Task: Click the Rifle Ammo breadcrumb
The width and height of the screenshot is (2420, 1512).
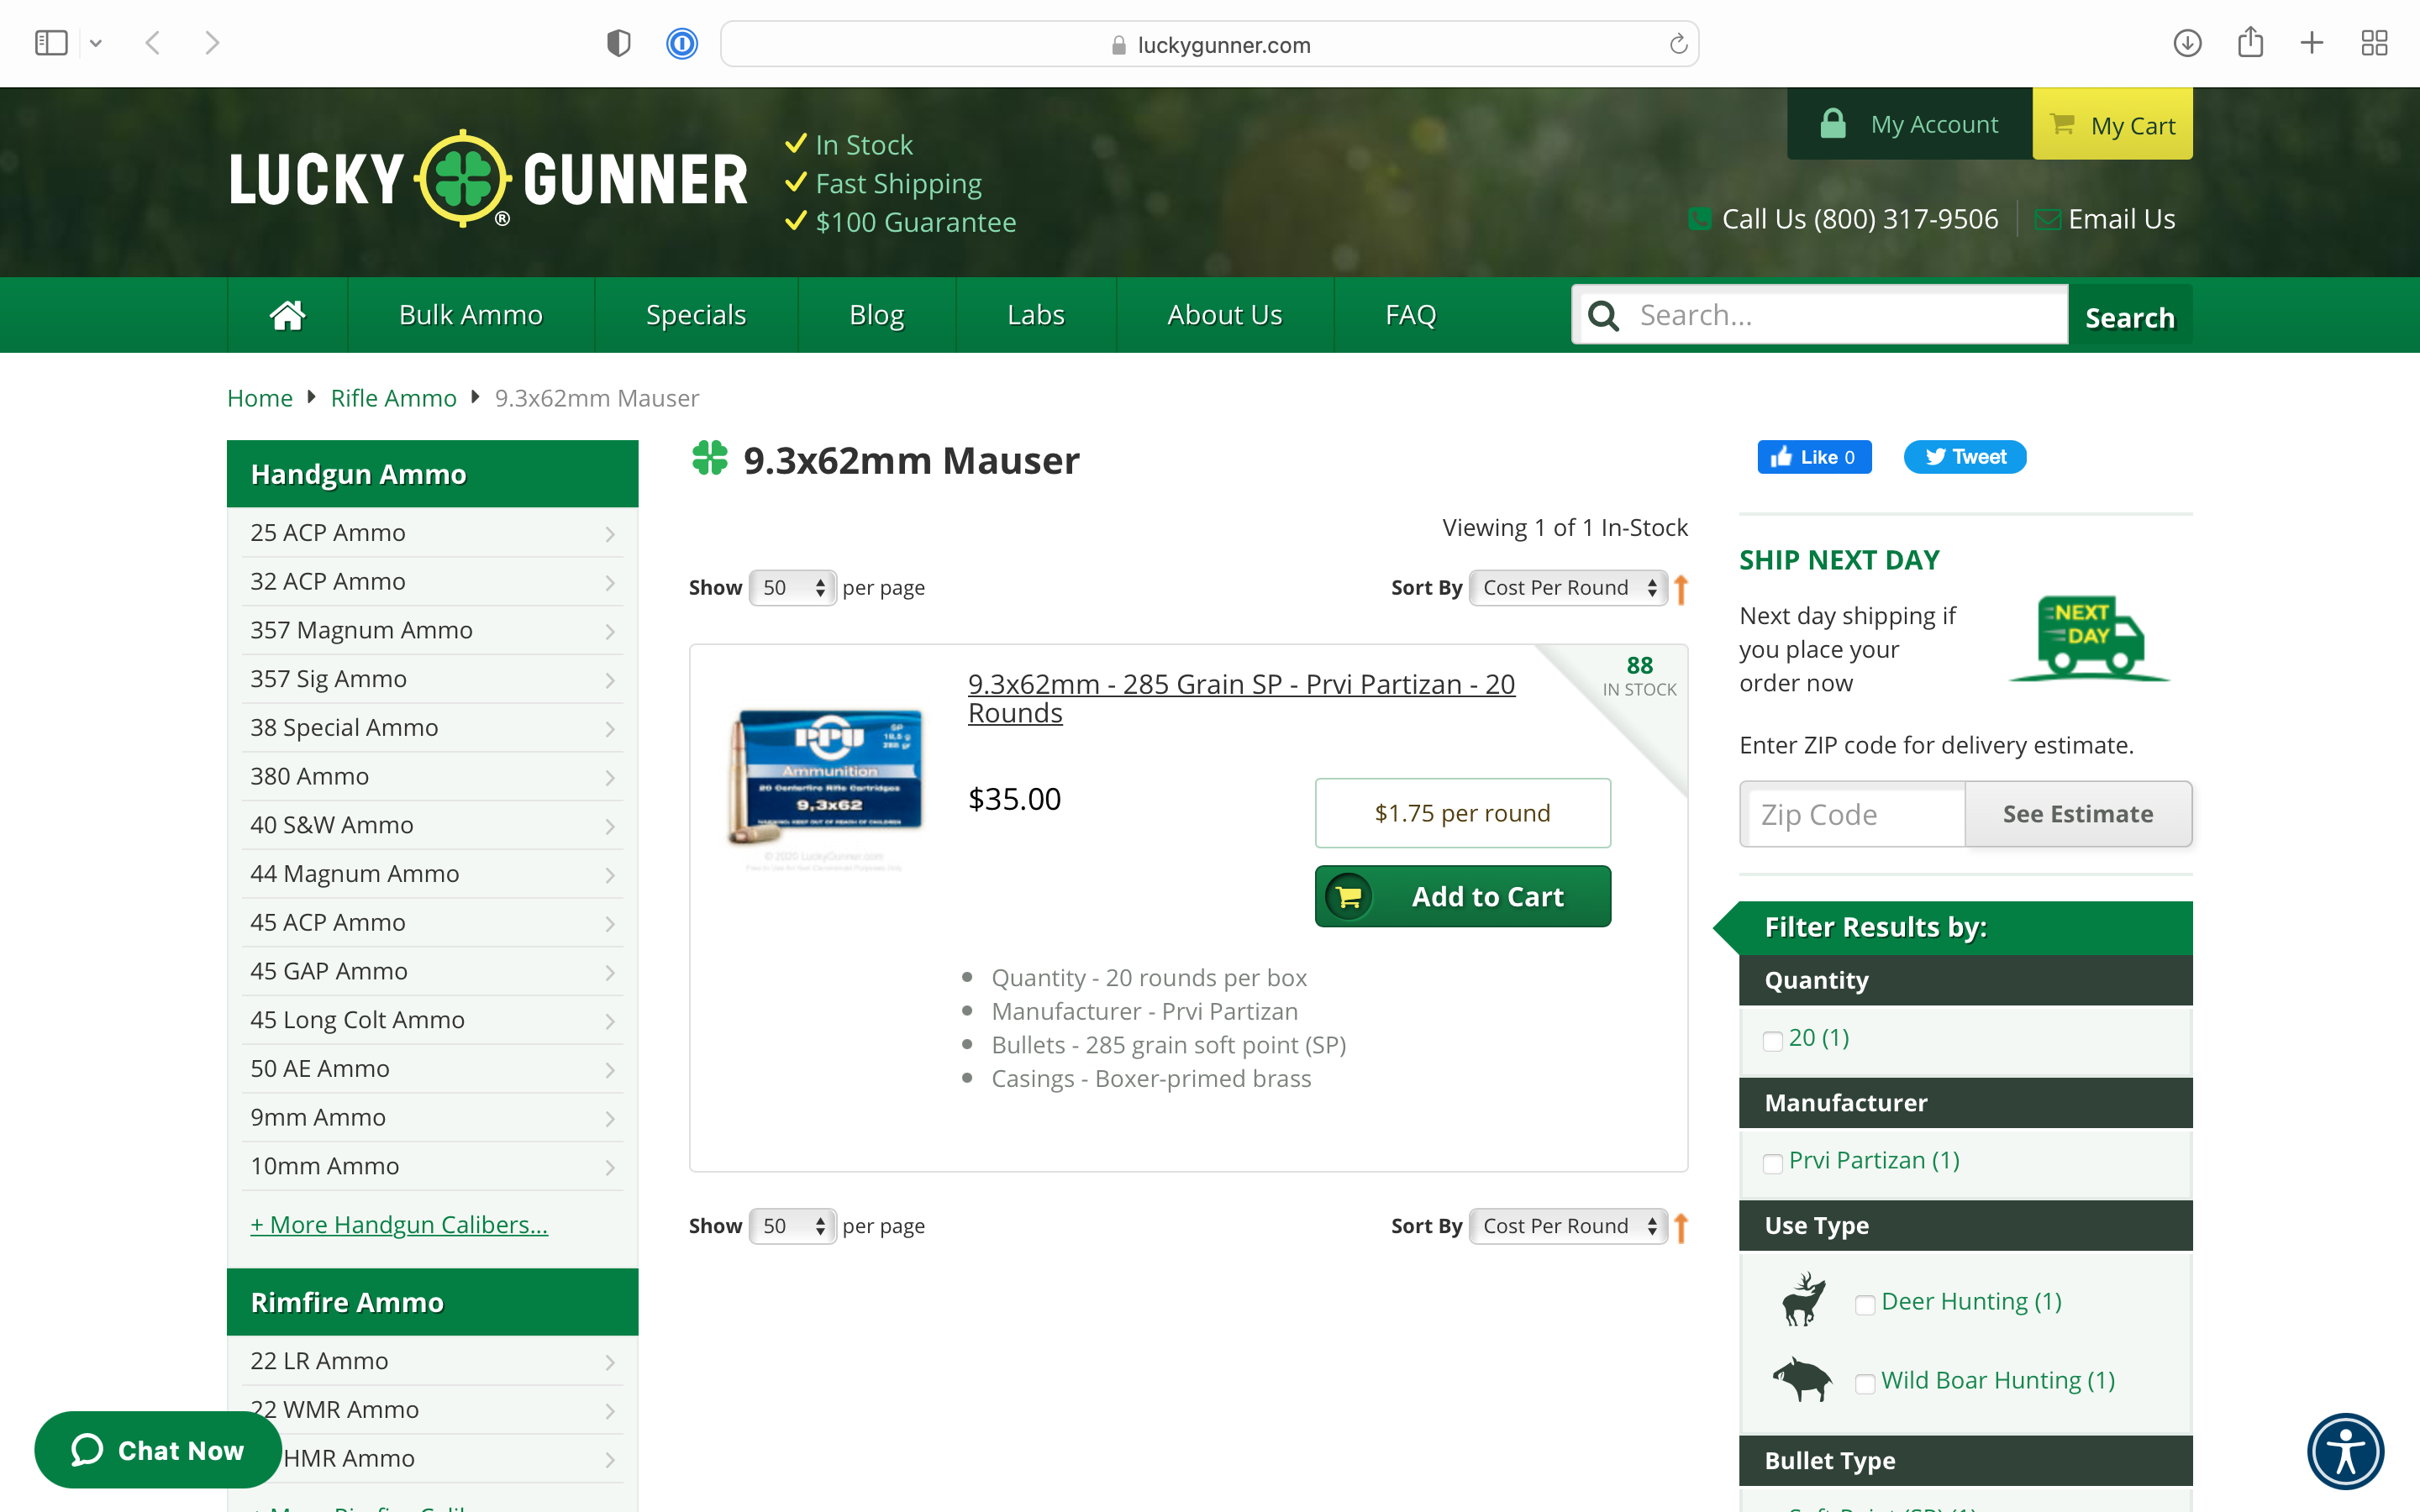Action: [393, 398]
